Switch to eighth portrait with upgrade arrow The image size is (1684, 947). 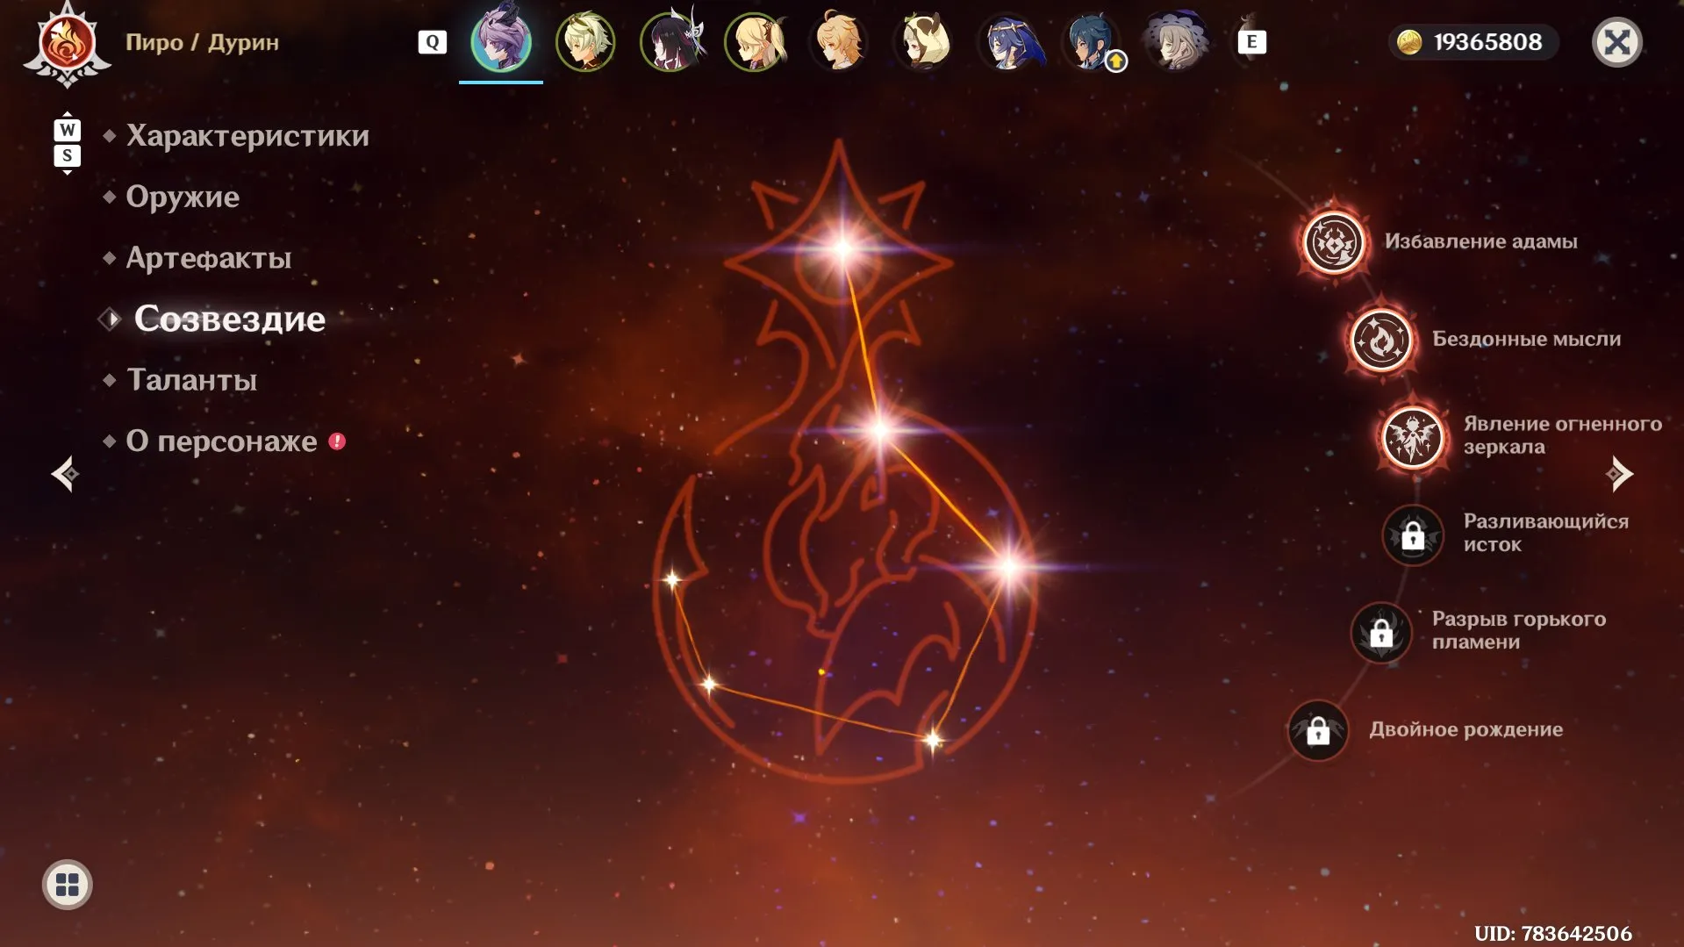click(x=1092, y=41)
